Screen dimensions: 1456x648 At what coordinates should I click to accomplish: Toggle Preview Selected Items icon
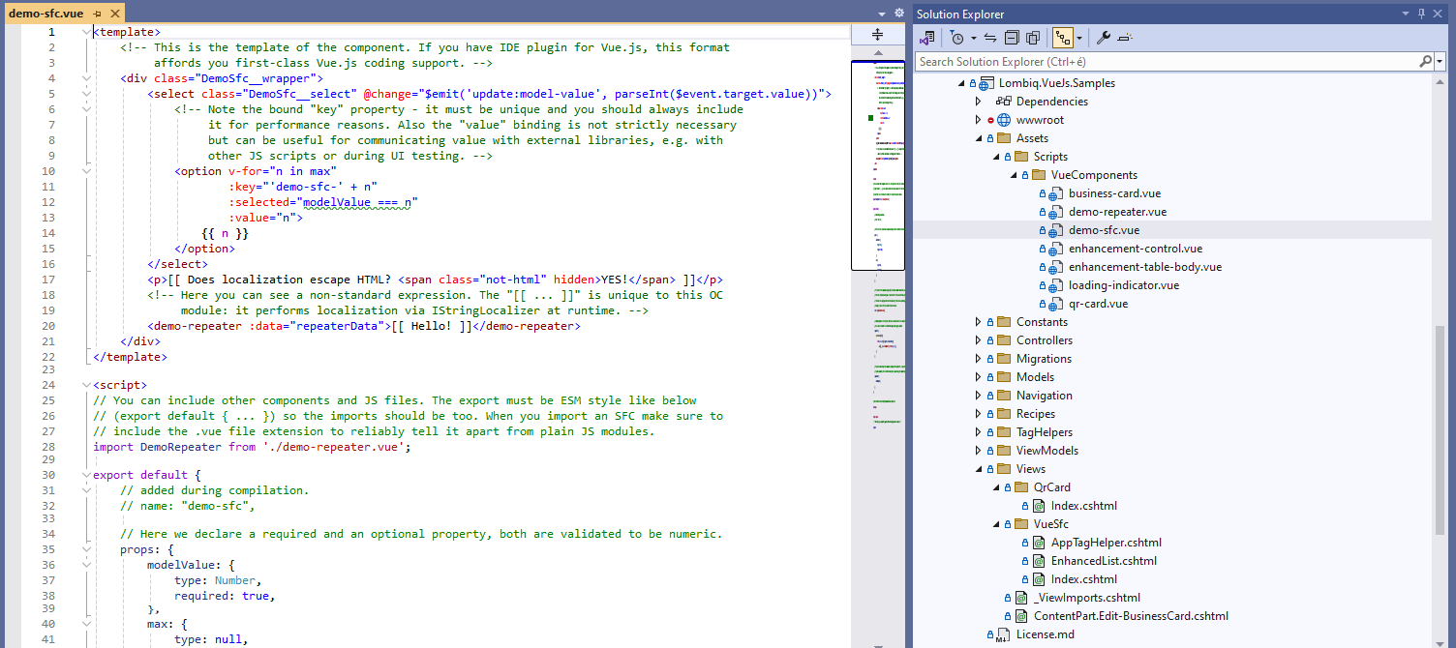(x=1125, y=38)
